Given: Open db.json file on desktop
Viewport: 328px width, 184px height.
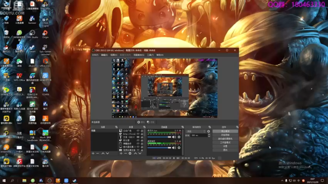Looking at the screenshot, I should click(32, 63).
